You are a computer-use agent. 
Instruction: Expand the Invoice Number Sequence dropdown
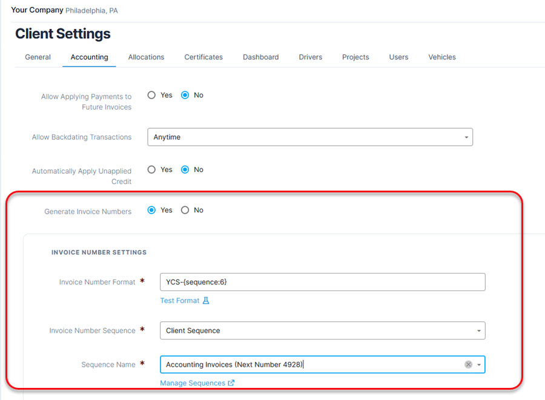pyautogui.click(x=322, y=330)
